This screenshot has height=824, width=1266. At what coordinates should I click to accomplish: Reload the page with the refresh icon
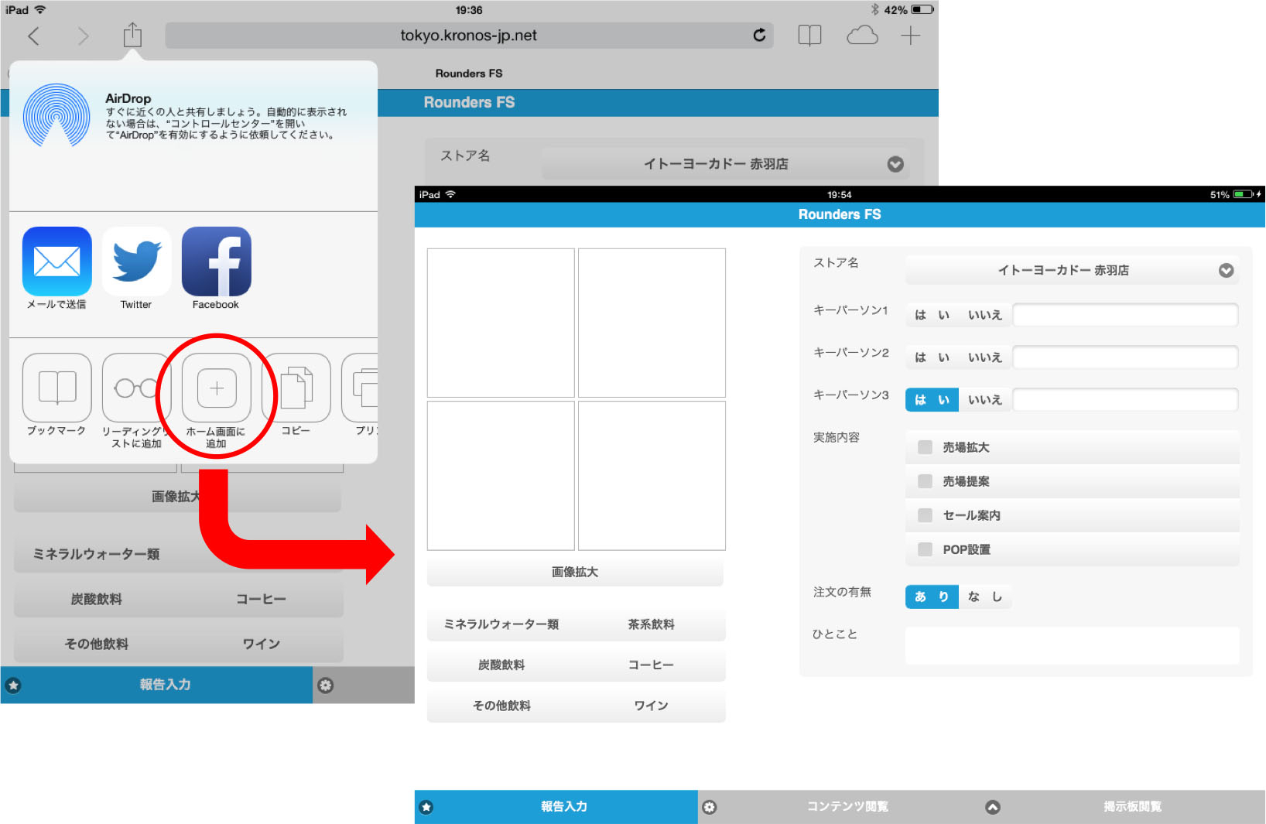759,36
